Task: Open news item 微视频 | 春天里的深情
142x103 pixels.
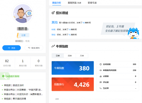Action: [x=15, y=99]
